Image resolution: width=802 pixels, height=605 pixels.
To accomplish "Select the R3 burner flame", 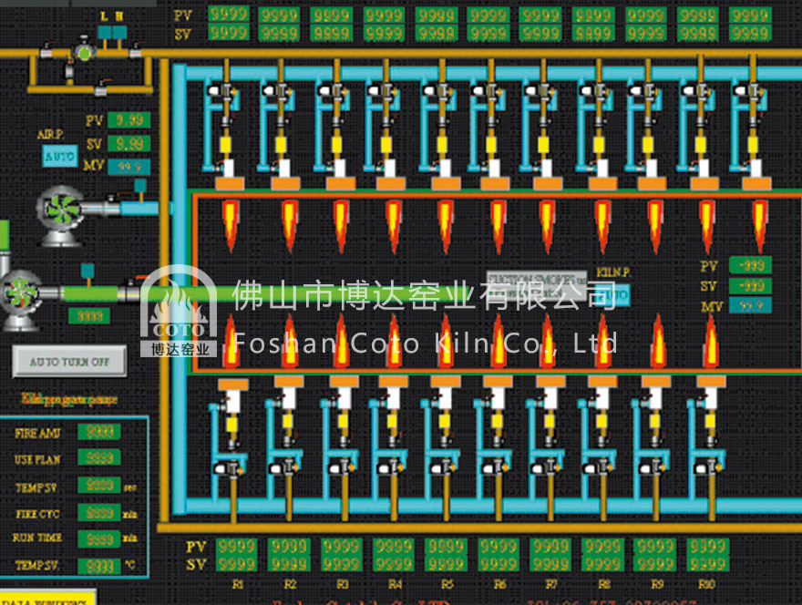I will 342,342.
